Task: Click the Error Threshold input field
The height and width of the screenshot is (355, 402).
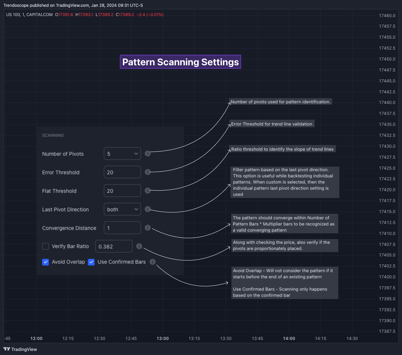Action: (x=122, y=172)
